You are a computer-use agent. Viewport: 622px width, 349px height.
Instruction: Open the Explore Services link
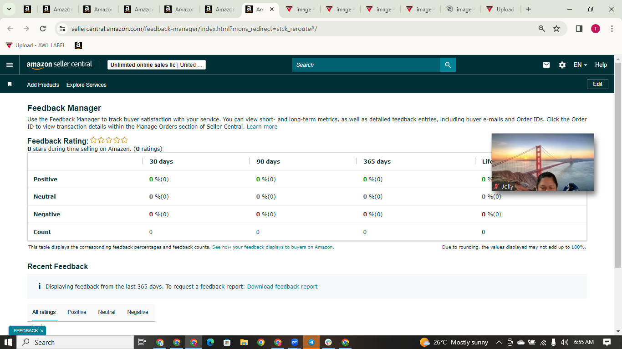tap(87, 85)
